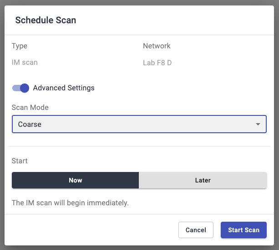This screenshot has height=250, width=279.
Task: Click the Scan Mode label
Action: tap(30, 107)
